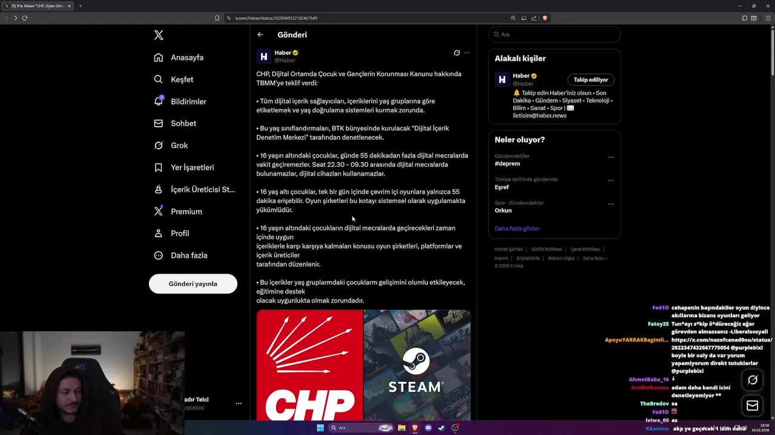
Task: Open File Explorer from taskbar
Action: point(401,428)
